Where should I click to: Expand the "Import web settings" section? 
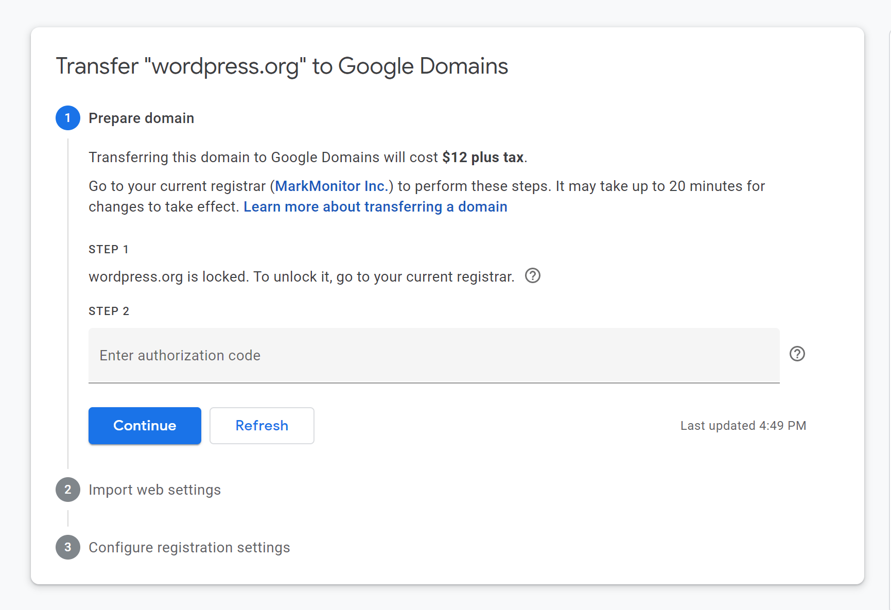click(x=154, y=490)
